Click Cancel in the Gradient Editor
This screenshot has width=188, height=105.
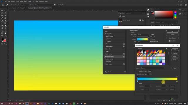coord(175,53)
